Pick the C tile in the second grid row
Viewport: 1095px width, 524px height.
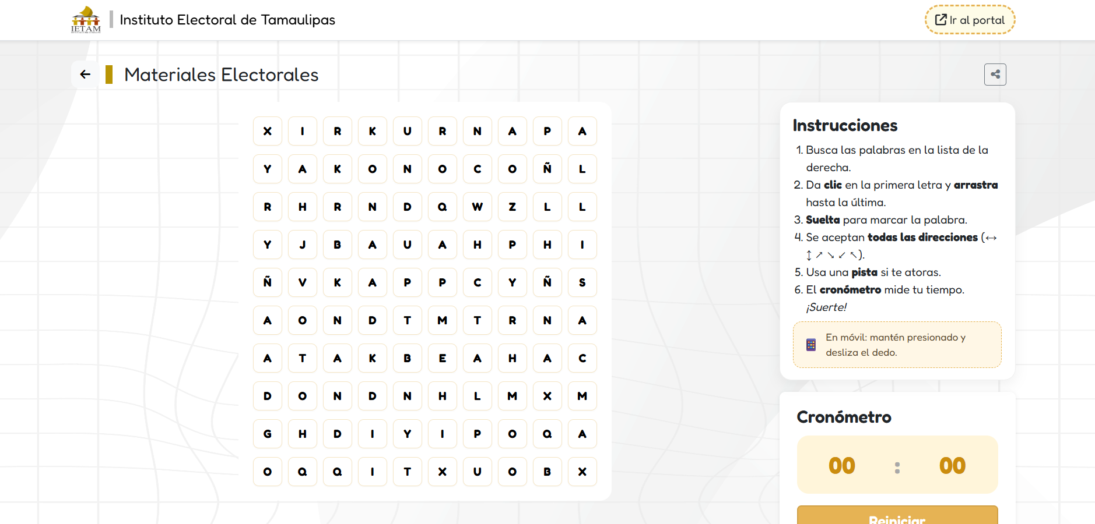point(478,169)
